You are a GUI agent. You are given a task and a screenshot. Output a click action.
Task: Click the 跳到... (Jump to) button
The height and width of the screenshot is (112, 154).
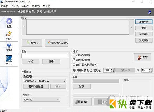32,43
